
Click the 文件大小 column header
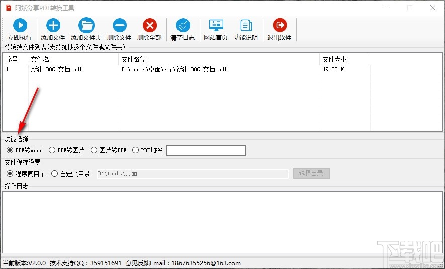click(345, 59)
